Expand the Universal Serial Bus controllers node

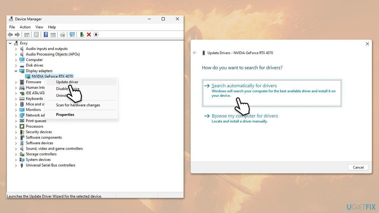[16, 165]
